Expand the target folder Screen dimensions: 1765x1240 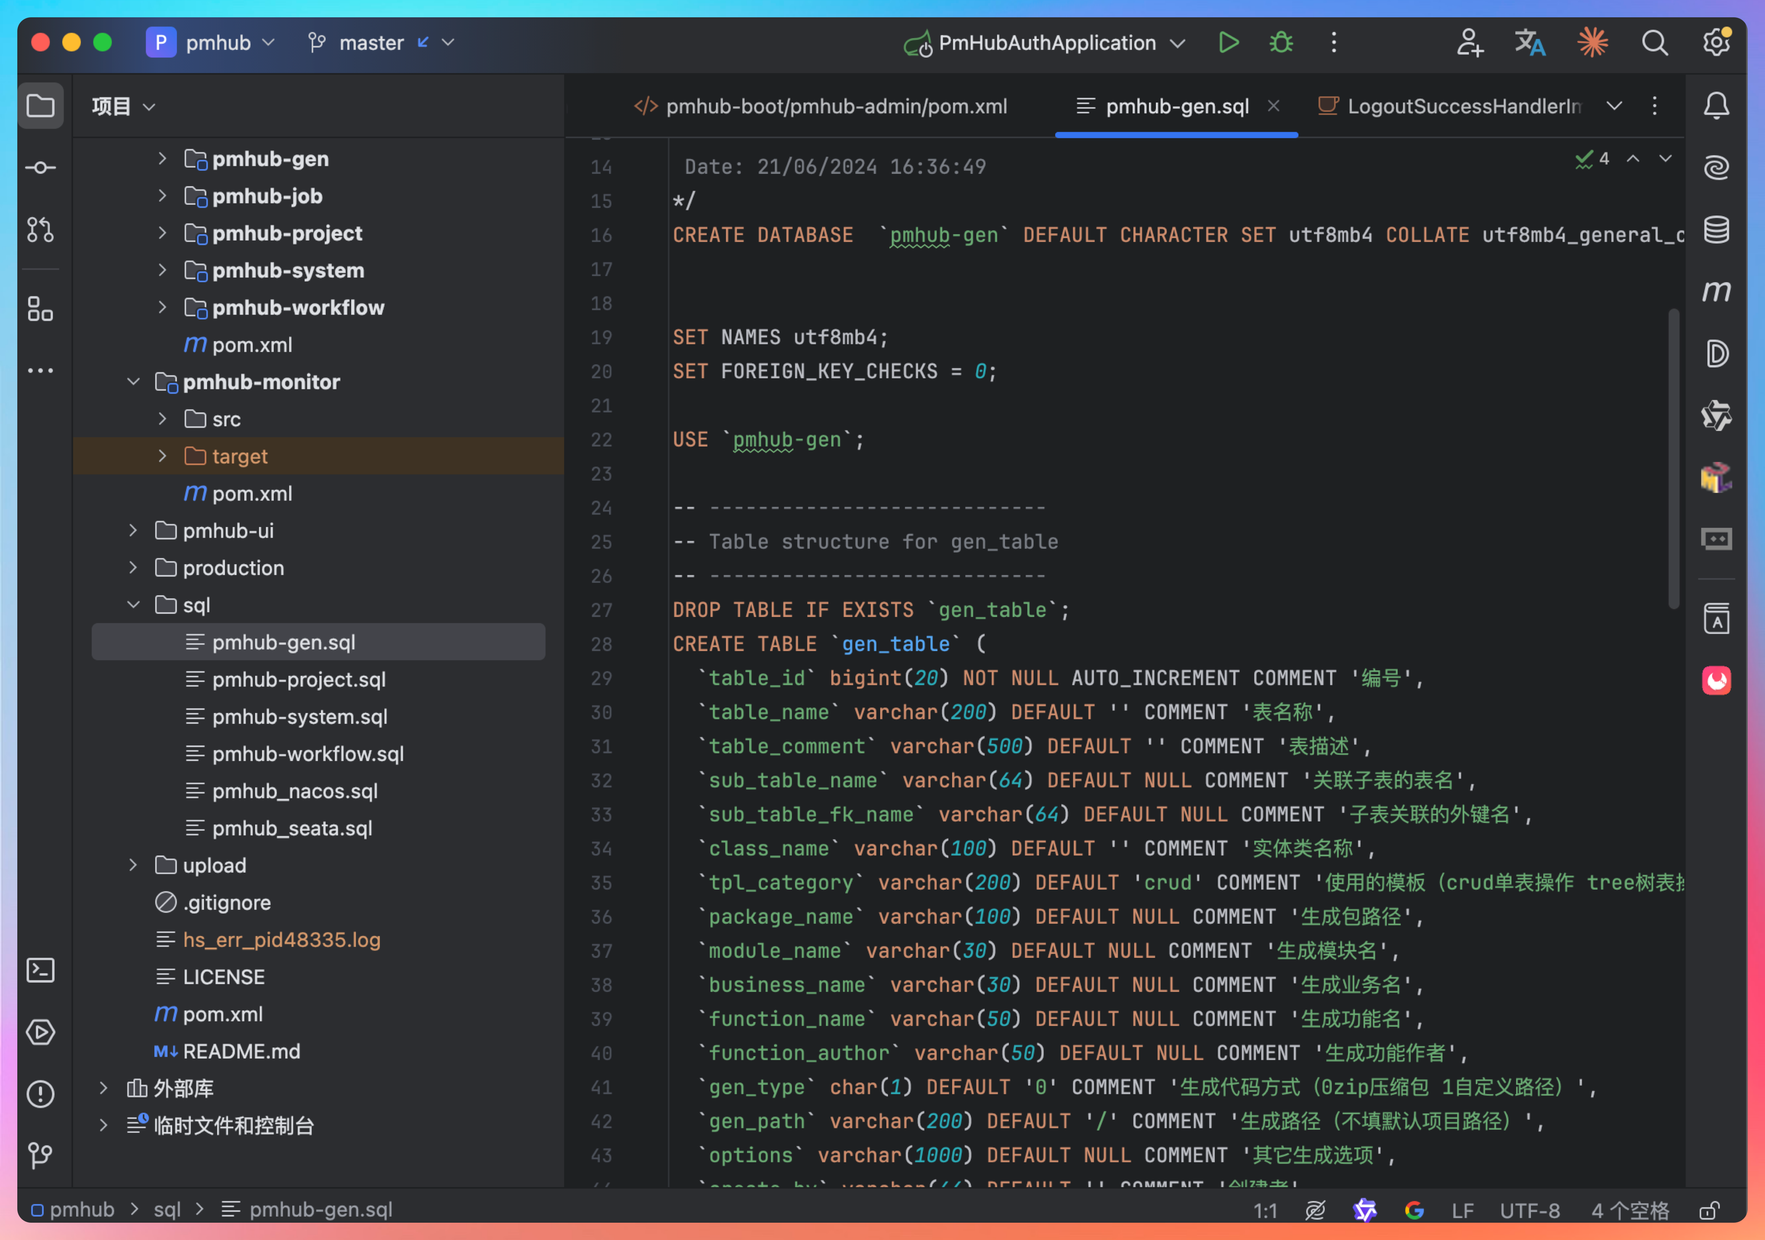[x=162, y=456]
